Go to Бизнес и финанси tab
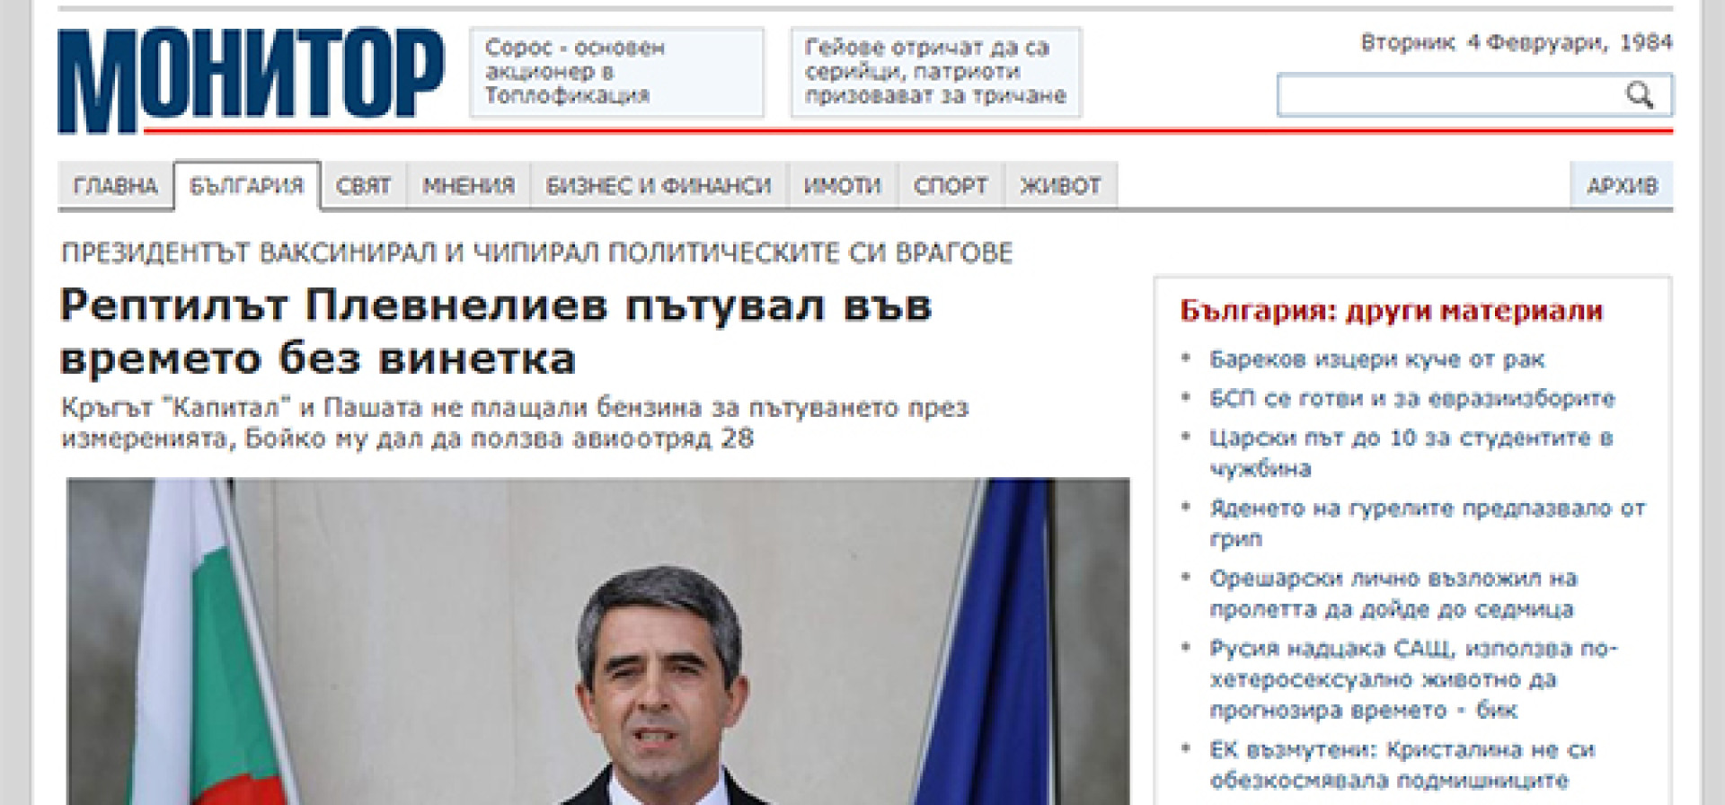Viewport: 1725px width, 805px height. pos(659,186)
